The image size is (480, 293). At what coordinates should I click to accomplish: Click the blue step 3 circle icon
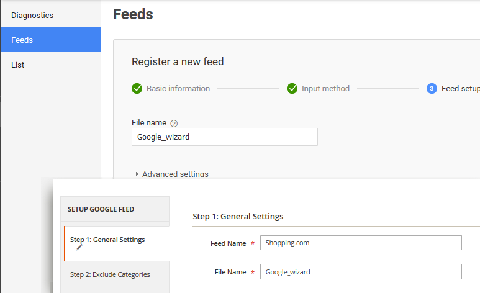[x=432, y=89]
